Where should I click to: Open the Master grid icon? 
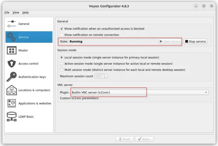(x=12, y=50)
